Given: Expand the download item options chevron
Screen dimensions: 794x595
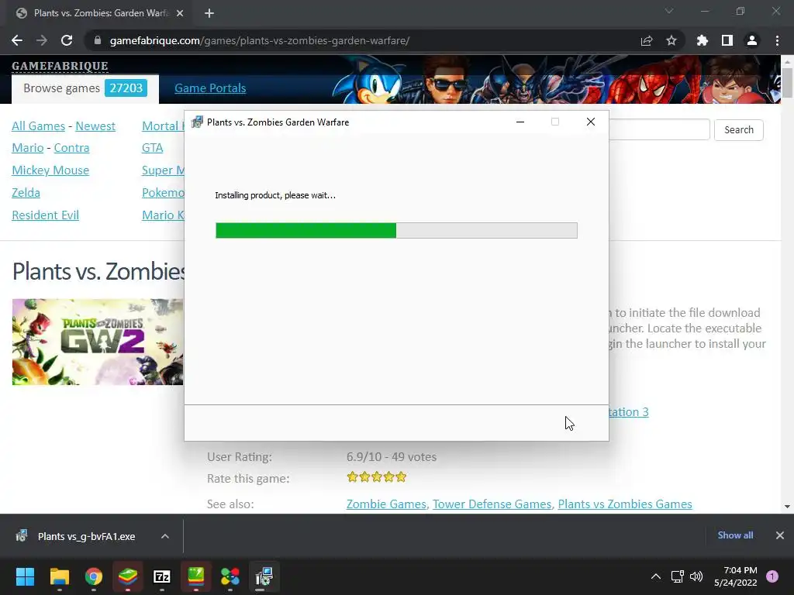Looking at the screenshot, I should pos(165,536).
